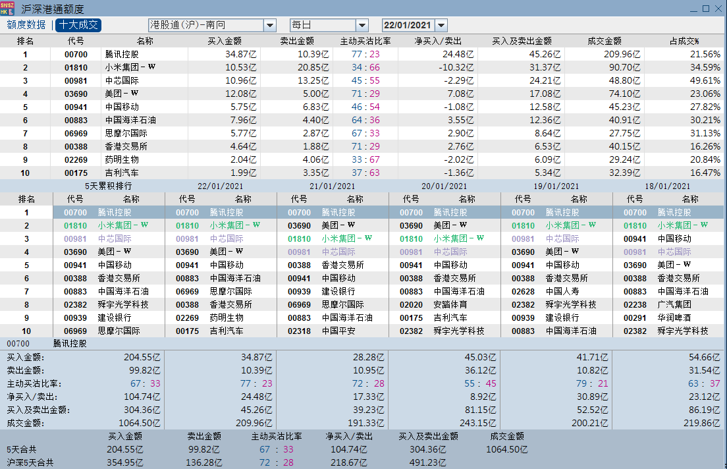
Task: Click the 21/01/2021 column date heading
Action: coord(333,186)
